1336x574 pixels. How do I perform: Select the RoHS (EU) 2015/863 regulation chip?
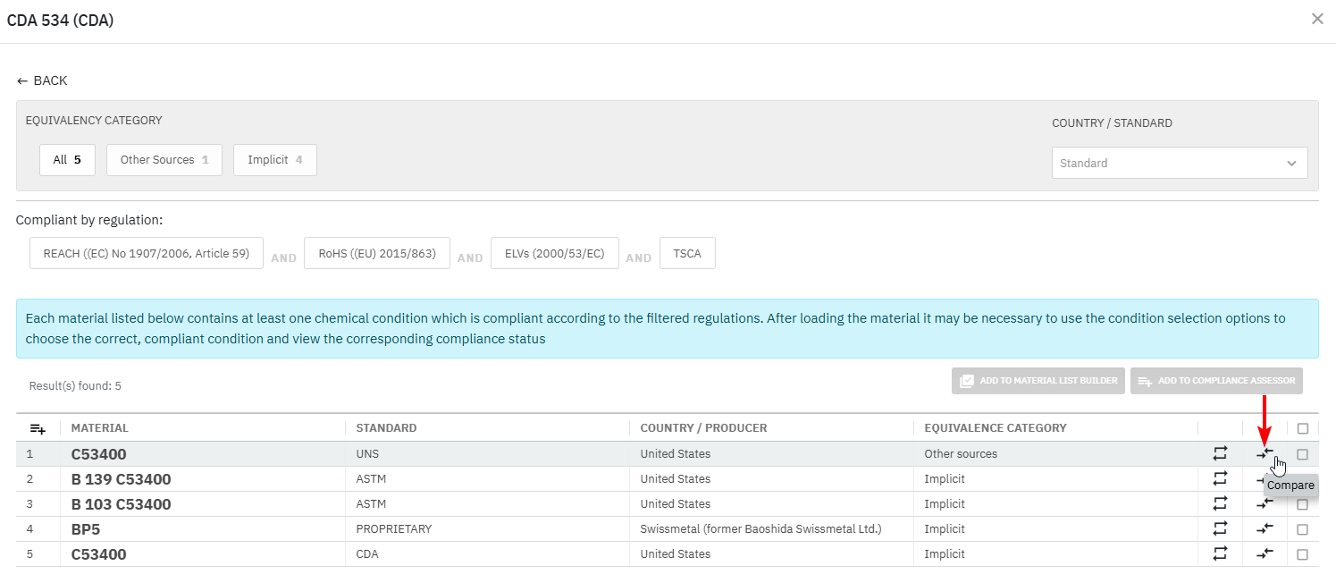376,254
